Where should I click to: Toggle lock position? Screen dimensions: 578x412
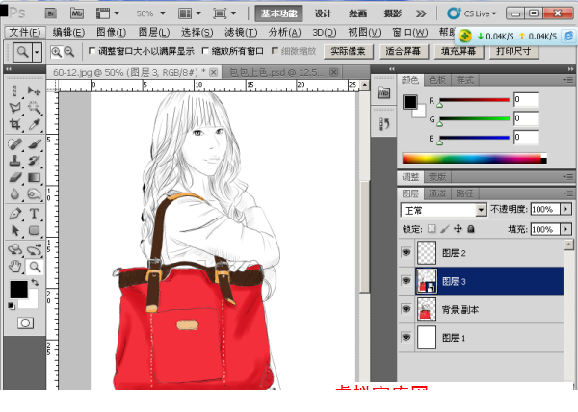[458, 229]
